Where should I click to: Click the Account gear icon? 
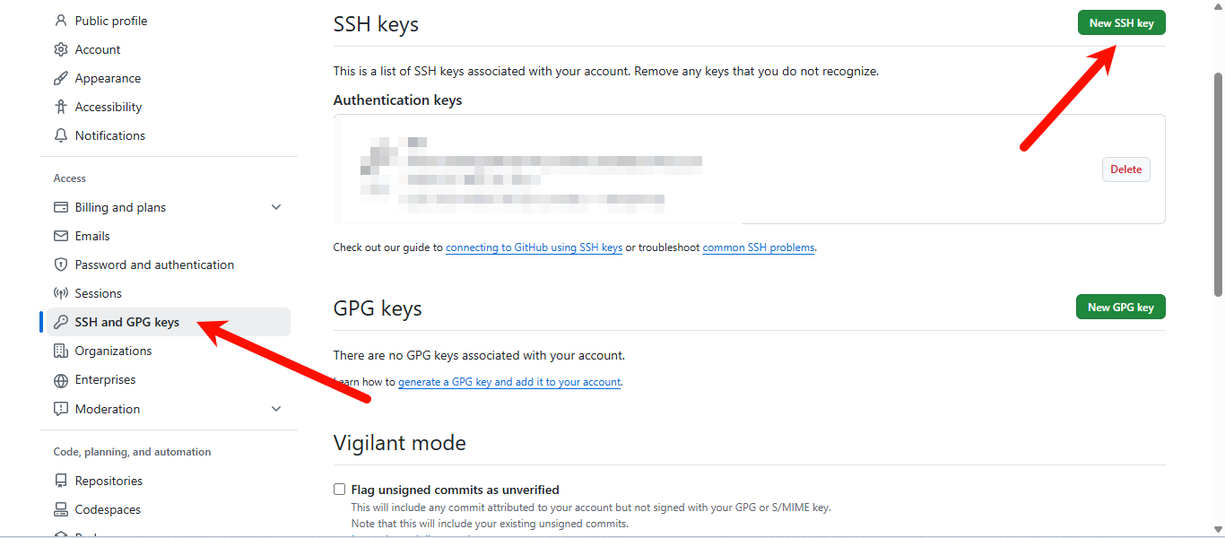(x=61, y=49)
